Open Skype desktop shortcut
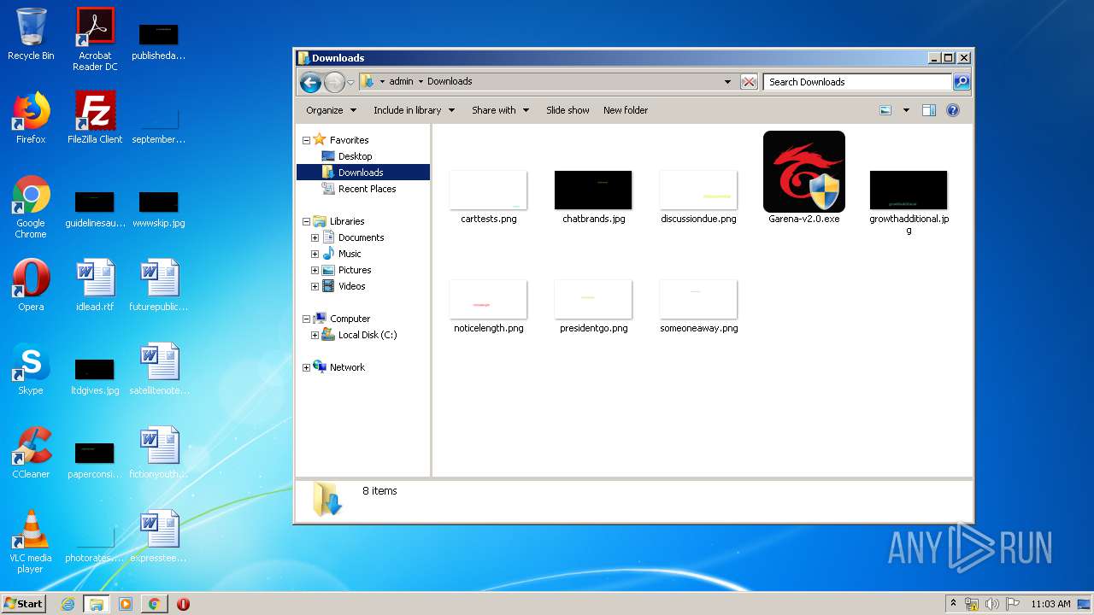 coord(31,369)
